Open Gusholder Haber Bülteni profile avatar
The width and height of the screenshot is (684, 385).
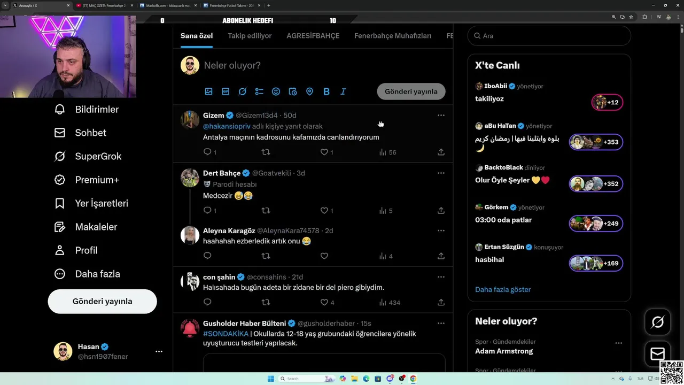click(190, 328)
